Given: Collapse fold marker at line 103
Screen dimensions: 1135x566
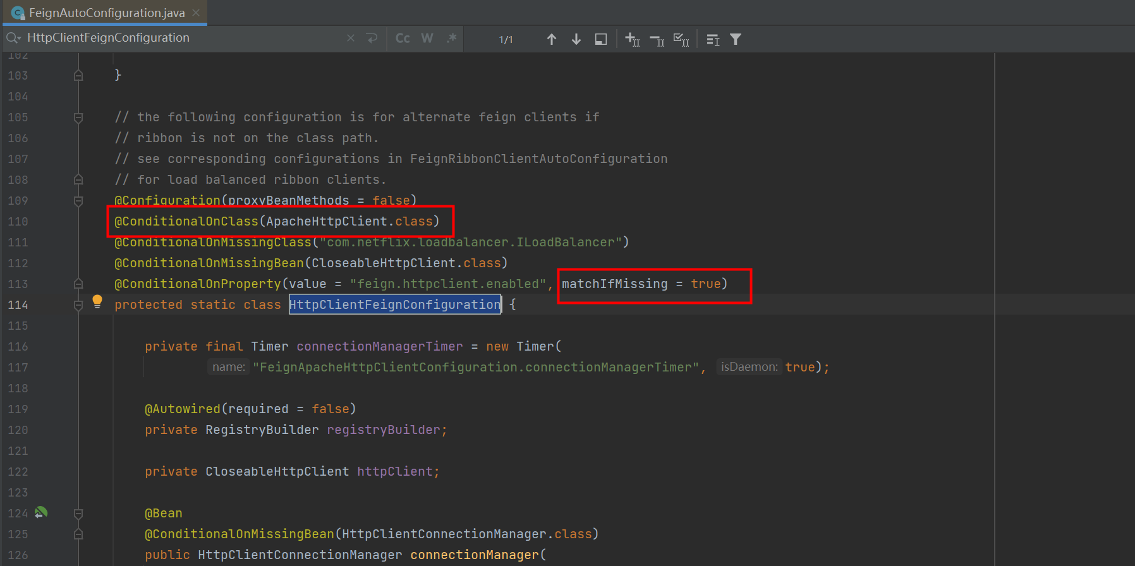Looking at the screenshot, I should point(78,75).
